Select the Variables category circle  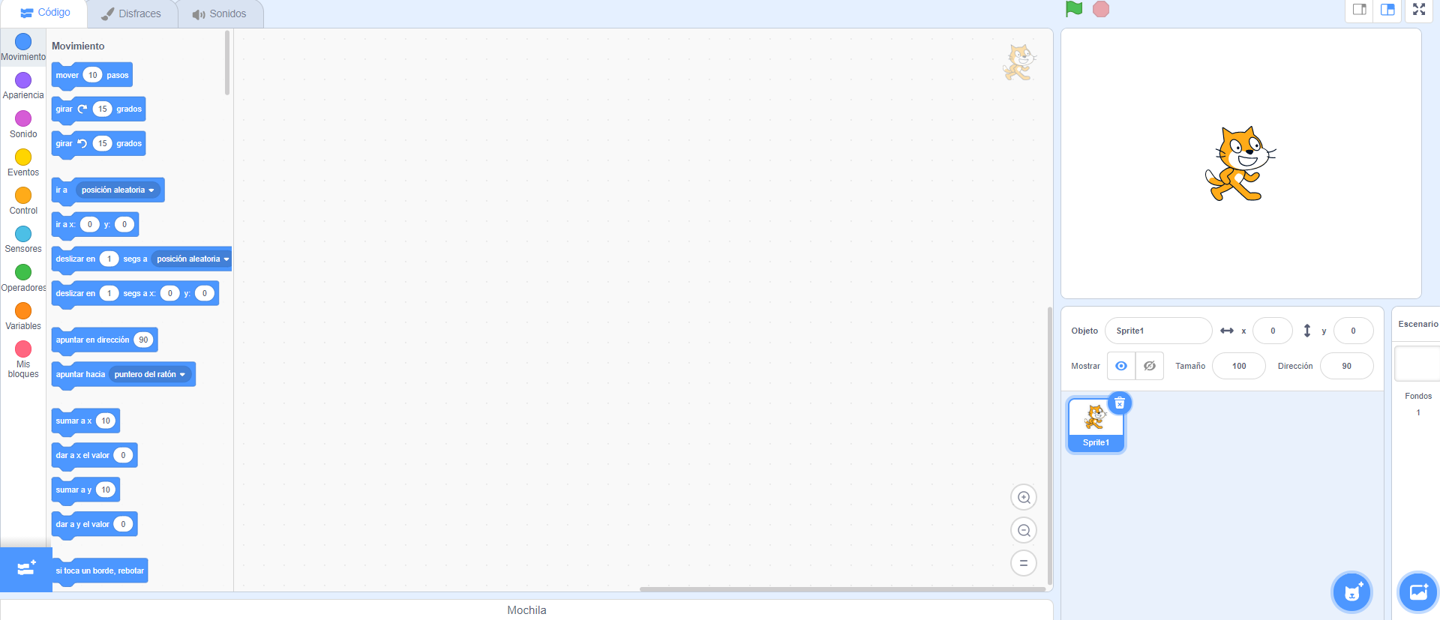[23, 310]
